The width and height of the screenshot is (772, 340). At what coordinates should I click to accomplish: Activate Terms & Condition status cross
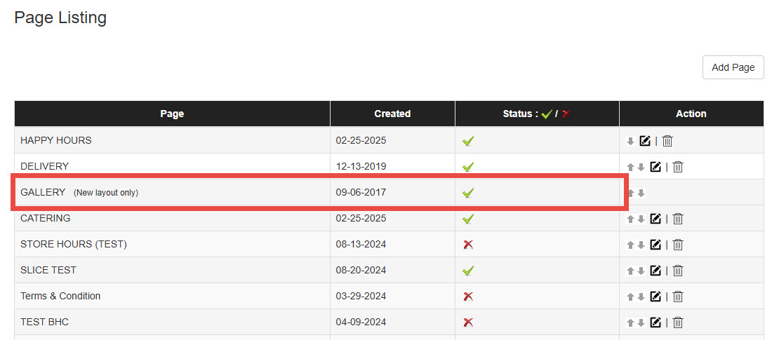[x=468, y=297]
